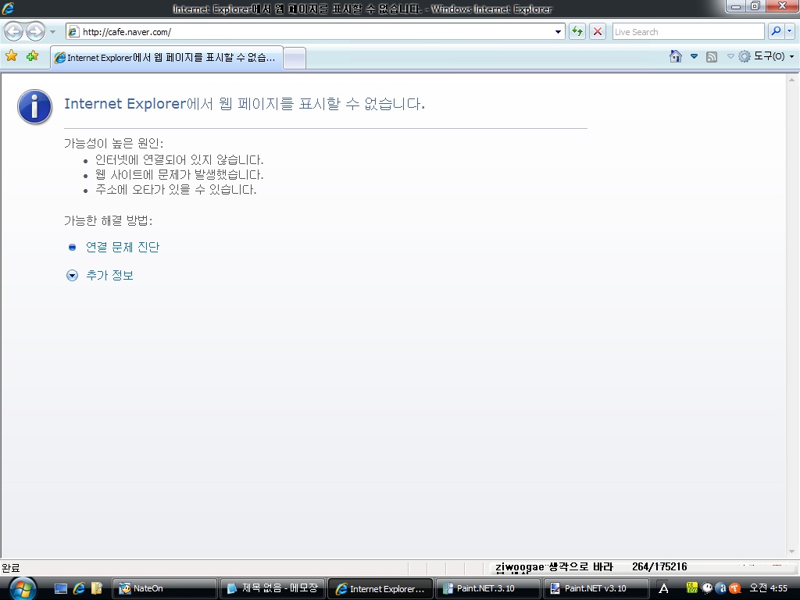Click the 가능한 해결 방법 label
The height and width of the screenshot is (600, 800).
coord(108,220)
